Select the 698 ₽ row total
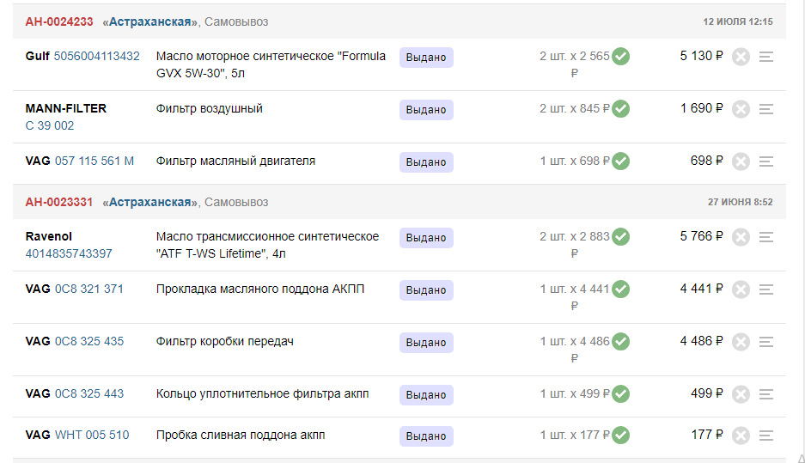The height and width of the screenshot is (463, 805). 706,160
